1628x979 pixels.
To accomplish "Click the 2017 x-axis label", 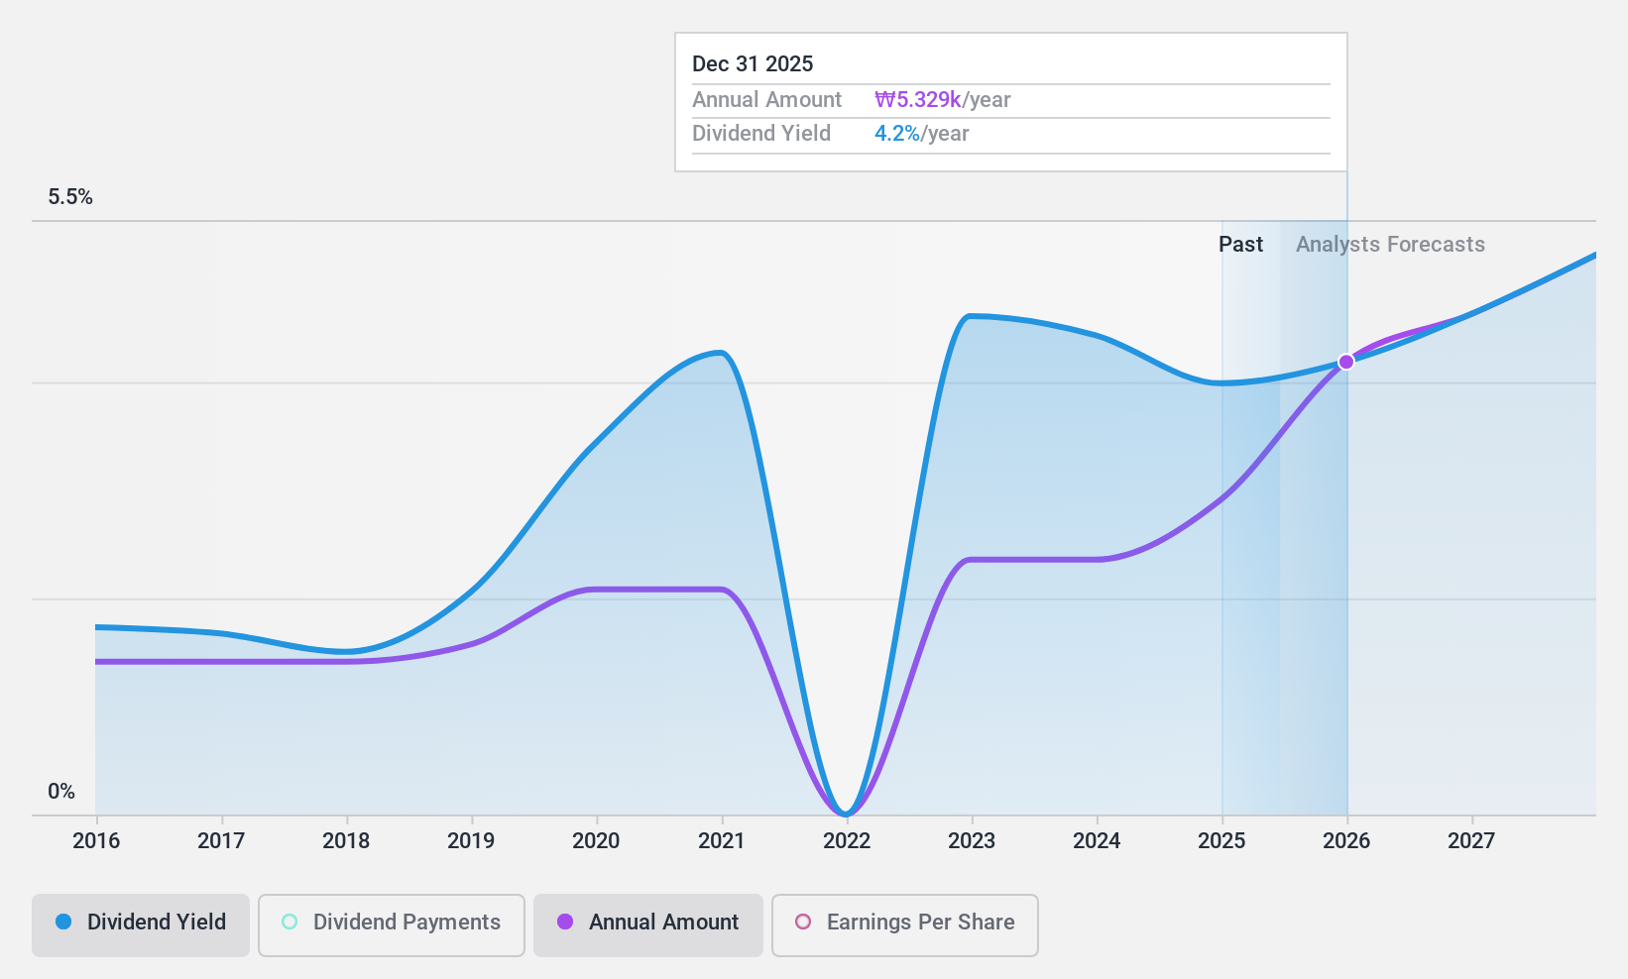I will click(221, 841).
